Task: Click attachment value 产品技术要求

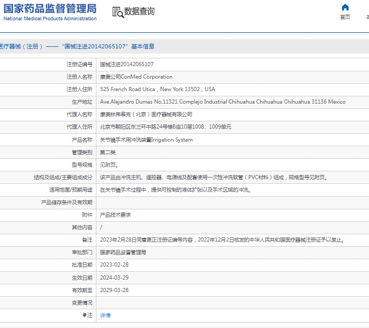Action: pos(115,215)
